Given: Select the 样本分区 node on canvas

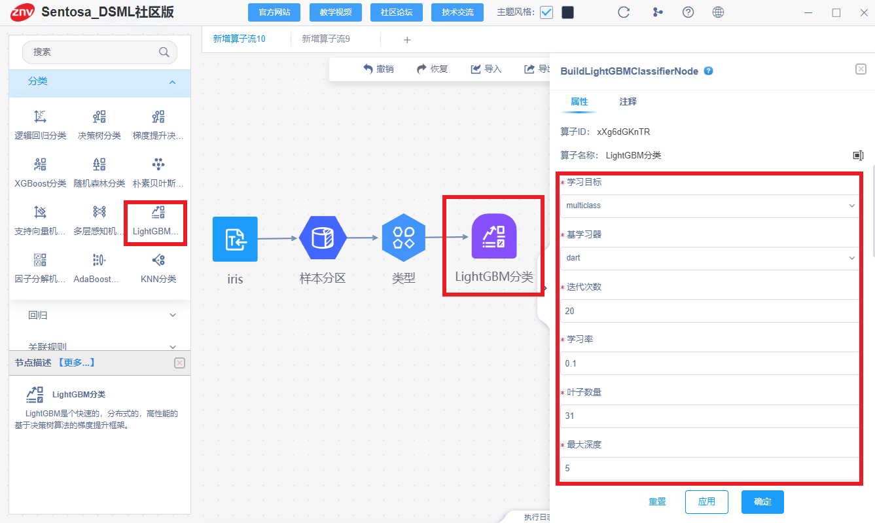Looking at the screenshot, I should (x=323, y=238).
